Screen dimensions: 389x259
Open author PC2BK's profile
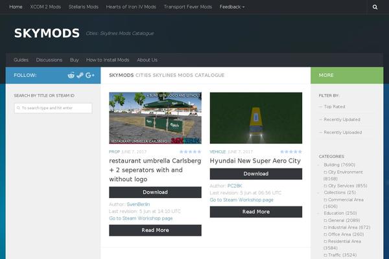(x=235, y=186)
